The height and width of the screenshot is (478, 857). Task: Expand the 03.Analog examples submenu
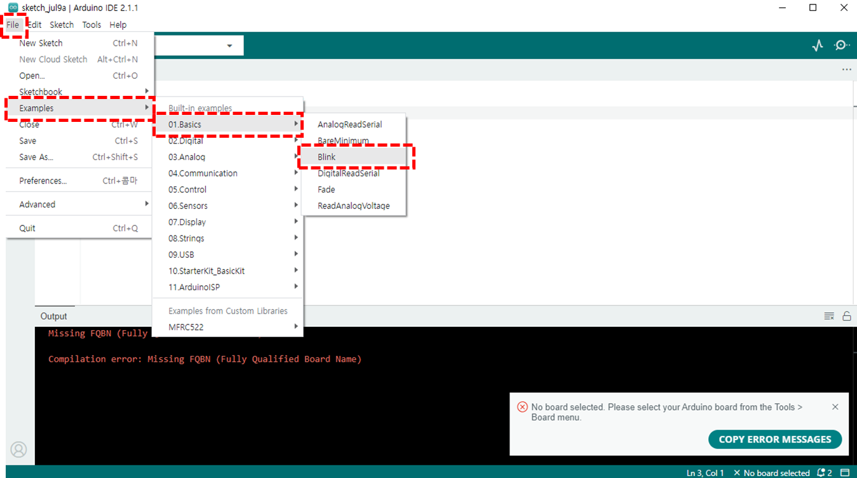[x=227, y=157]
